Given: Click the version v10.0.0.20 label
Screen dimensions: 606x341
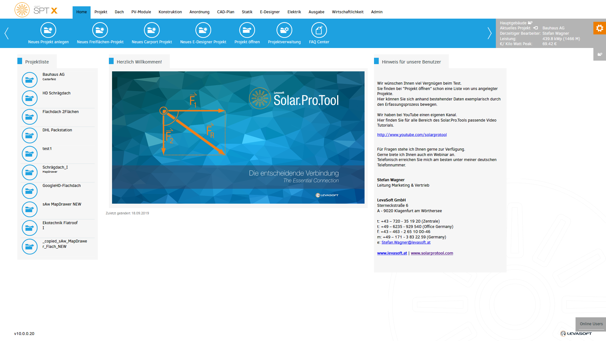Looking at the screenshot, I should click(x=24, y=334).
